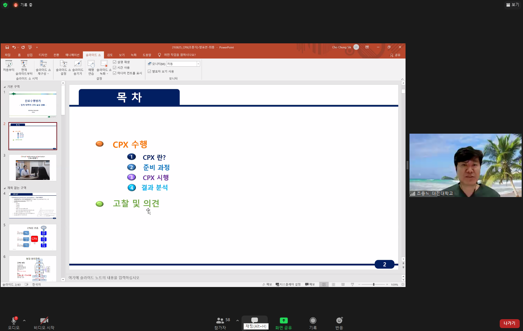Expand Custom Slide Show (슬라이드 쇼 재구성) menu
Image resolution: width=523 pixels, height=331 pixels.
coord(43,68)
